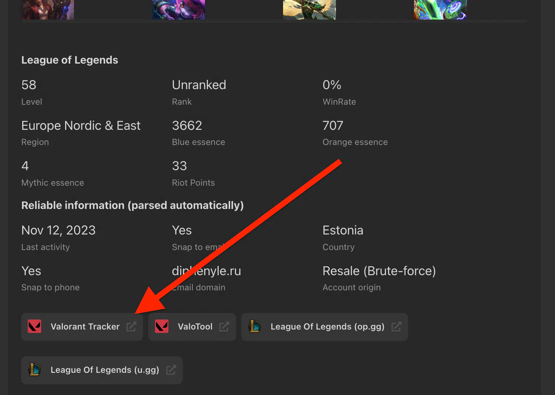Image resolution: width=555 pixels, height=395 pixels.
Task: Open the ValoTool link button
Action: click(x=192, y=327)
